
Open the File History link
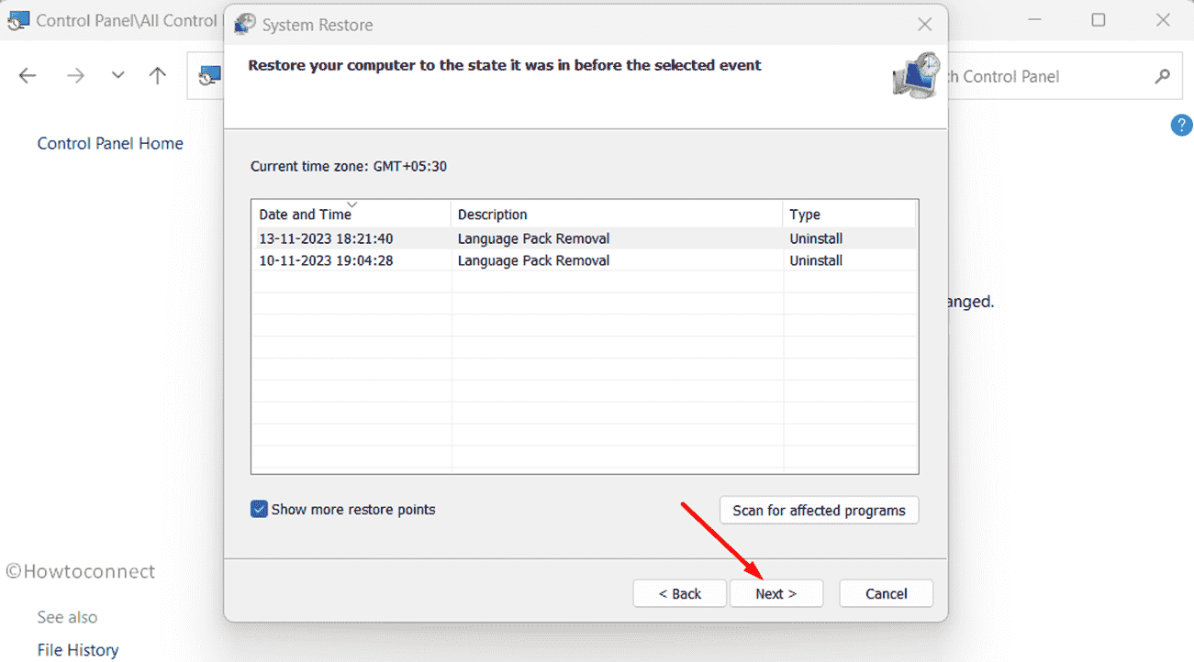click(78, 650)
